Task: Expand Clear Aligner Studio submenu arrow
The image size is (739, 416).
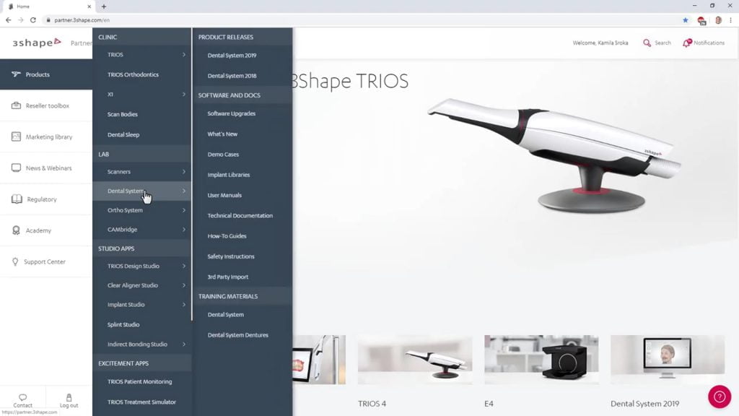Action: 184,285
